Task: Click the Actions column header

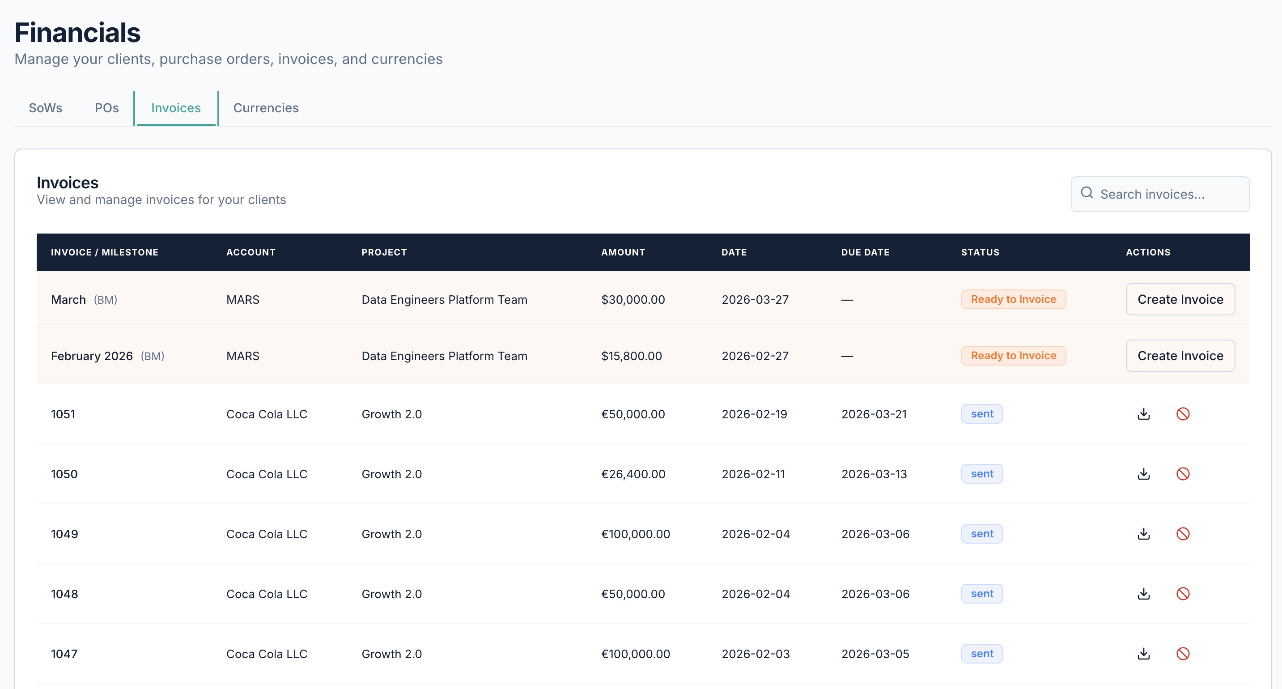Action: tap(1148, 252)
